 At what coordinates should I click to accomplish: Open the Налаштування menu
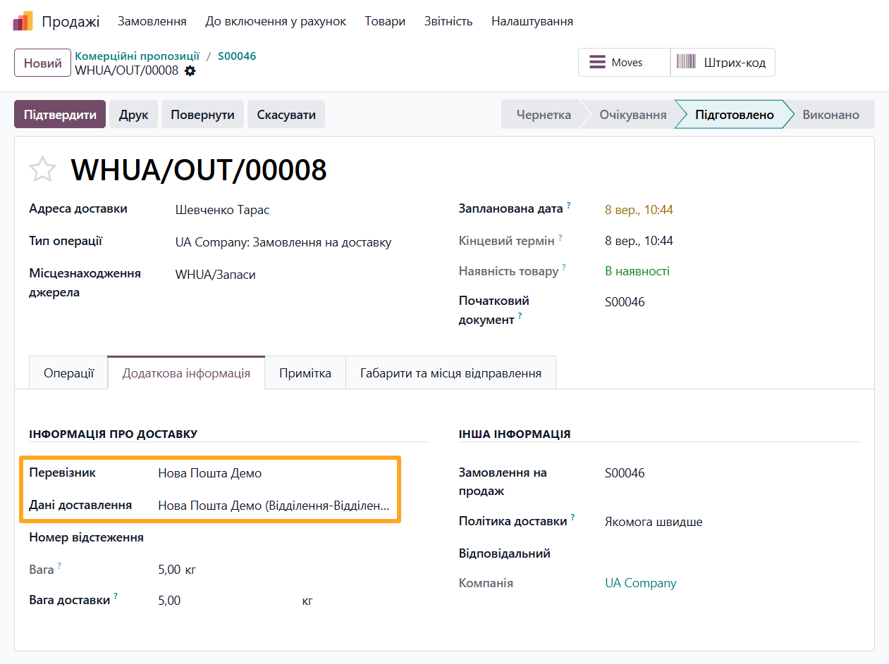coord(532,21)
